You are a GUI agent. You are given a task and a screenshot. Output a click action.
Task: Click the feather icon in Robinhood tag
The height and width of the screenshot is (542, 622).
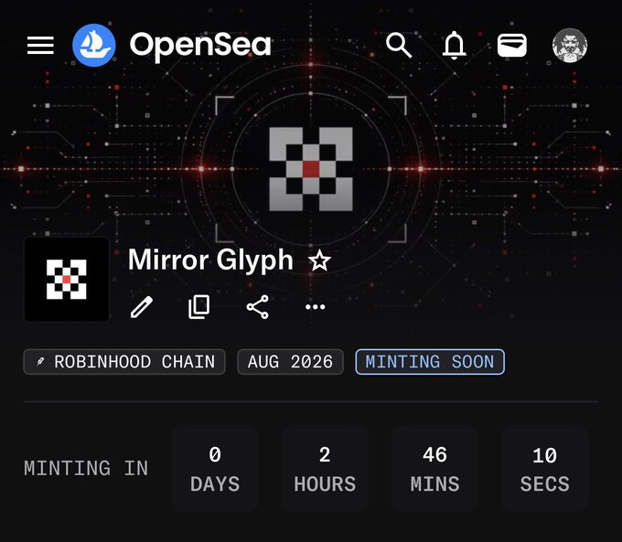tap(40, 362)
